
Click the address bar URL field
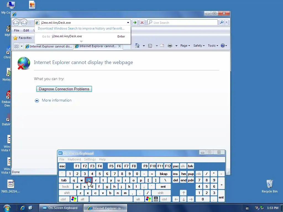pyautogui.click(x=82, y=23)
